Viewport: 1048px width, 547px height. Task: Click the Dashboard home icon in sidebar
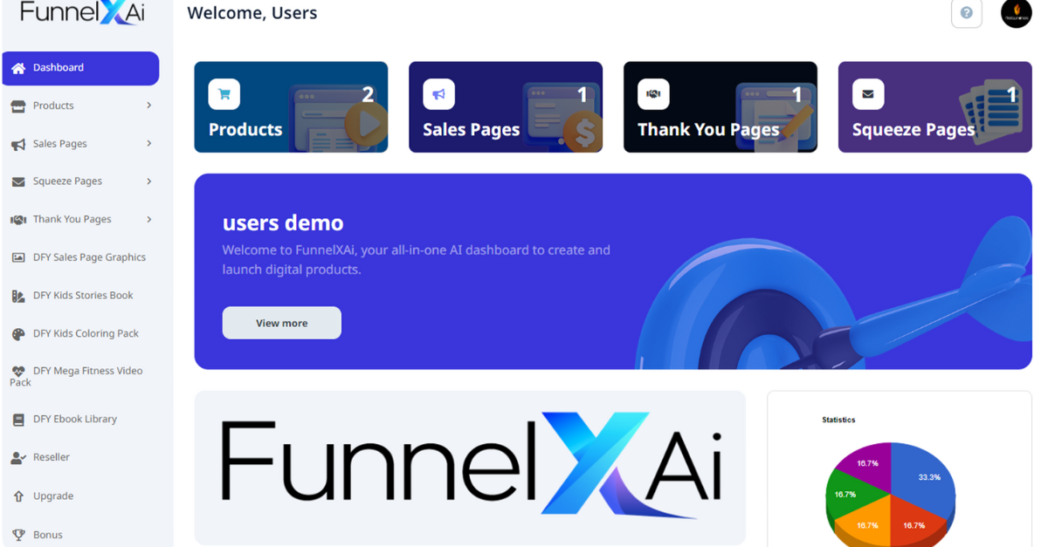[18, 68]
